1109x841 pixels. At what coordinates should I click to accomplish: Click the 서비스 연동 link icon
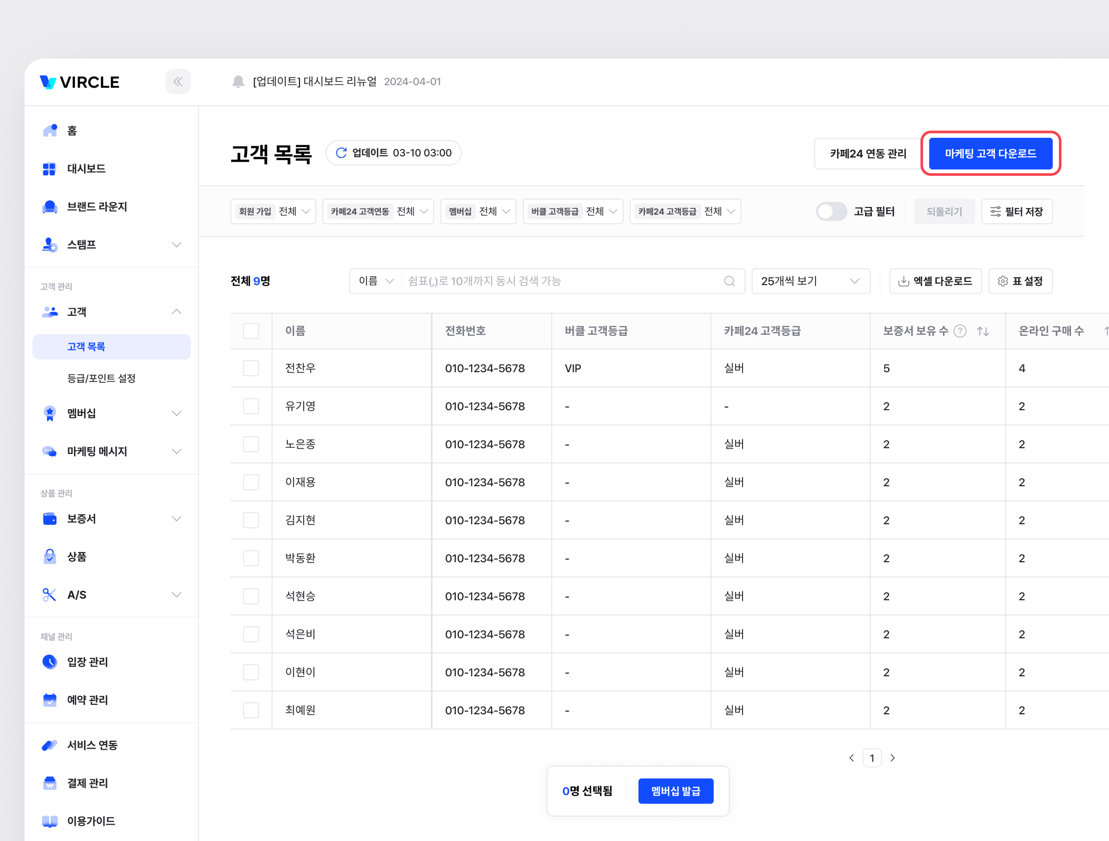(x=50, y=745)
